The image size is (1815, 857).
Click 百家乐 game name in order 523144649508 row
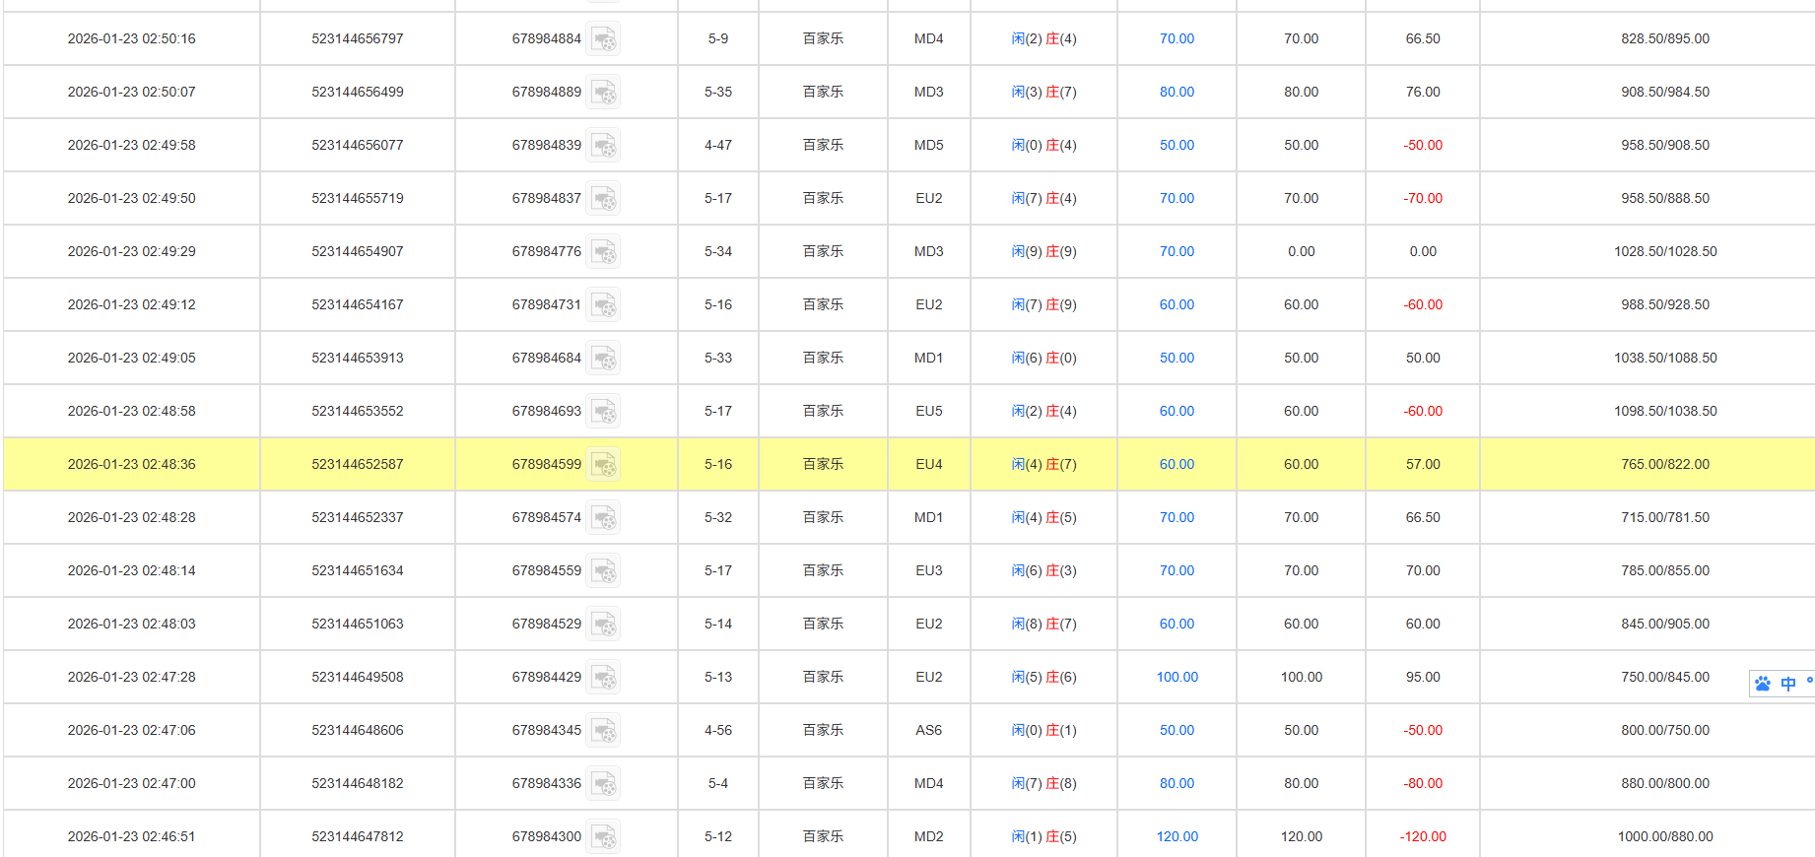[x=823, y=678]
